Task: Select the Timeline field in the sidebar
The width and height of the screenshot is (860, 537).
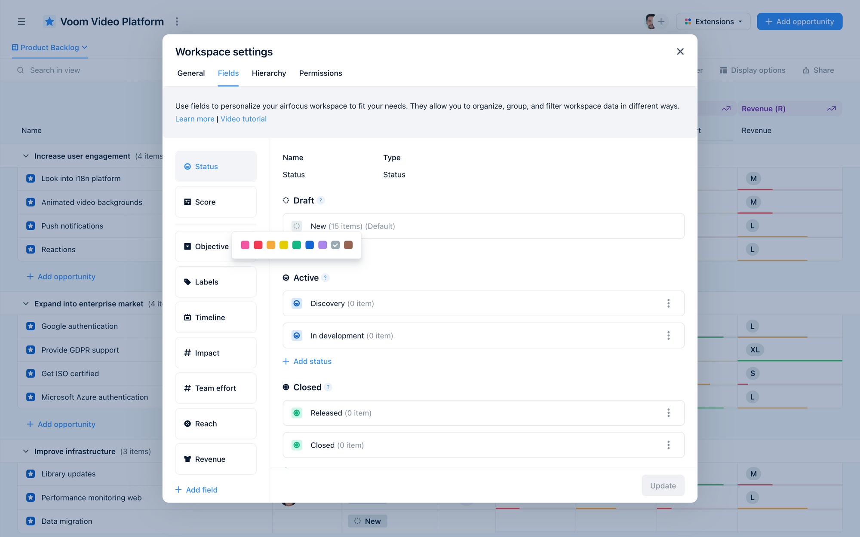Action: 215,317
